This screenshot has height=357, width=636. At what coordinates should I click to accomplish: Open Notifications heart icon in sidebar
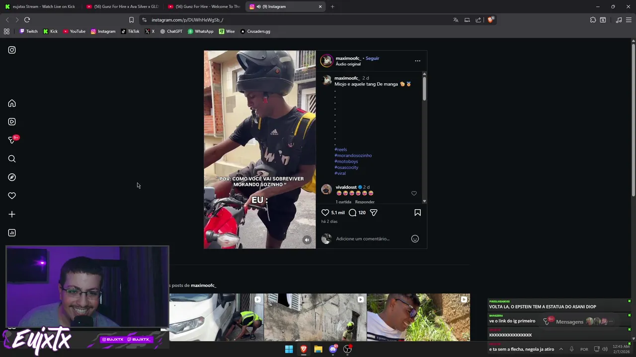[12, 196]
